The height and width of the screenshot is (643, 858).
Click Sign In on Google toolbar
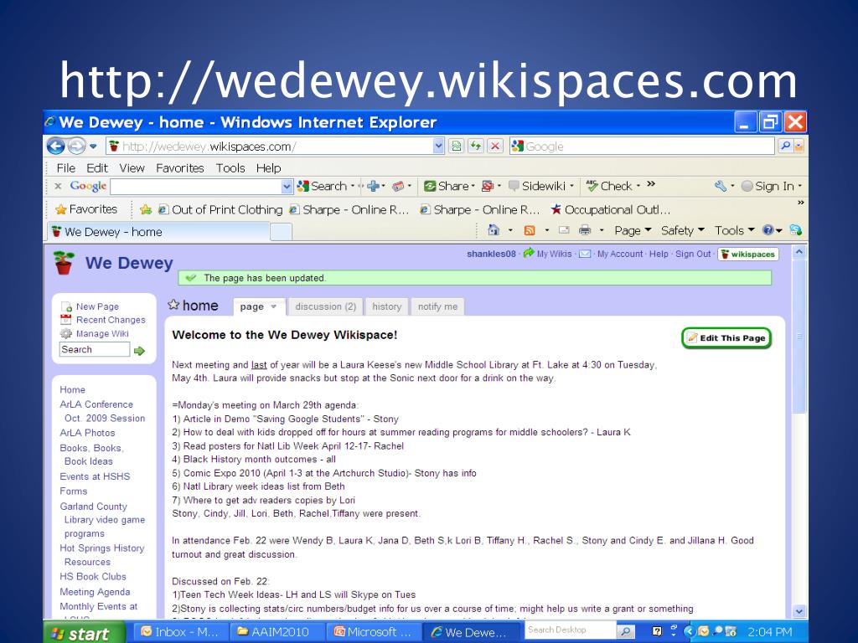[768, 187]
